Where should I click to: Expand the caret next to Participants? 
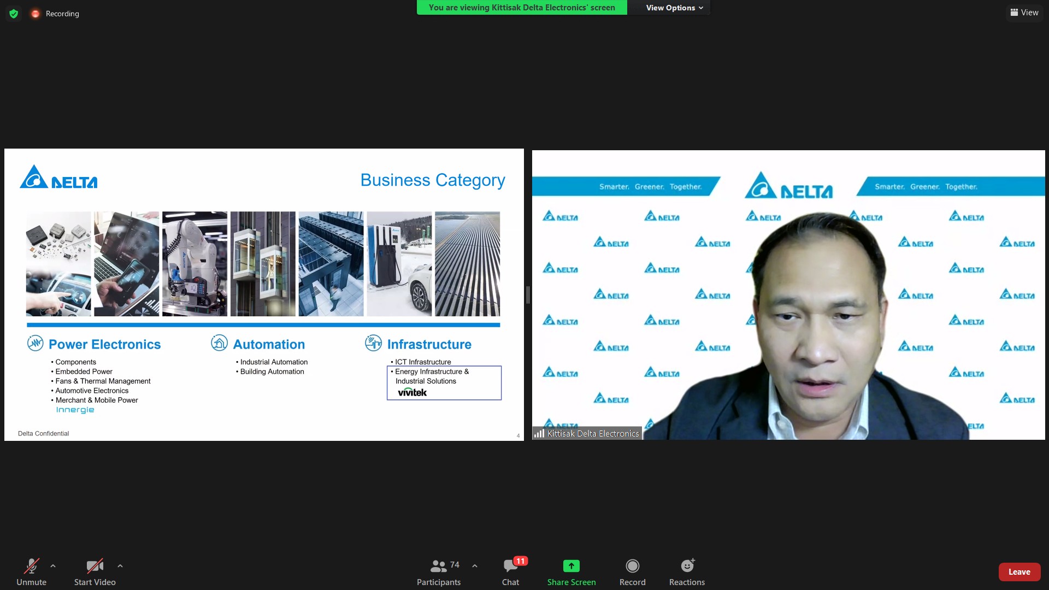(475, 566)
